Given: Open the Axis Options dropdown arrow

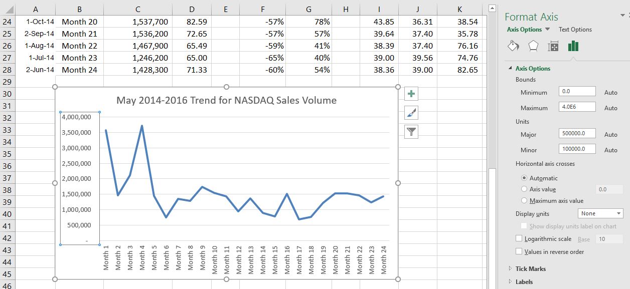Looking at the screenshot, I should 547,30.
